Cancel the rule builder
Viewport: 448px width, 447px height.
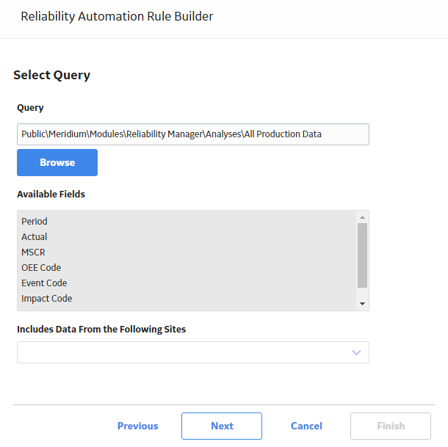coord(306,426)
